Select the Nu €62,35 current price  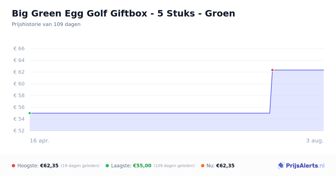click(225, 166)
